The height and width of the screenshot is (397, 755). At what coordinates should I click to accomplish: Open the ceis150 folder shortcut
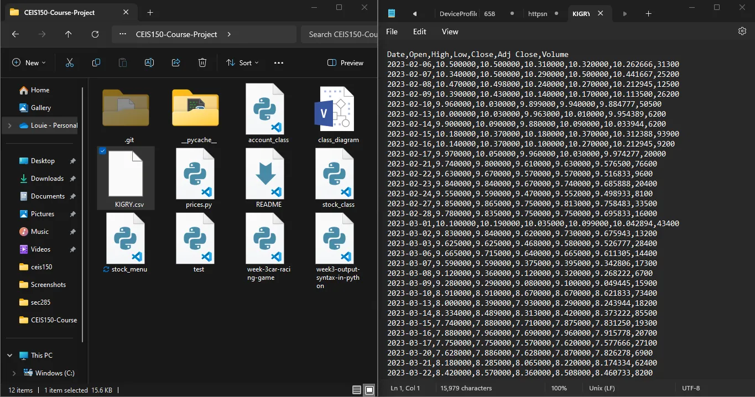click(42, 267)
